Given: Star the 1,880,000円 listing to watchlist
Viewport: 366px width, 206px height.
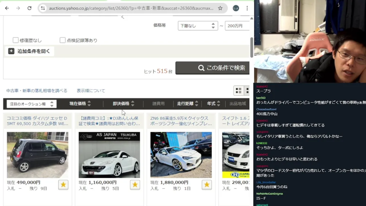Looking at the screenshot, I should click(x=207, y=185).
